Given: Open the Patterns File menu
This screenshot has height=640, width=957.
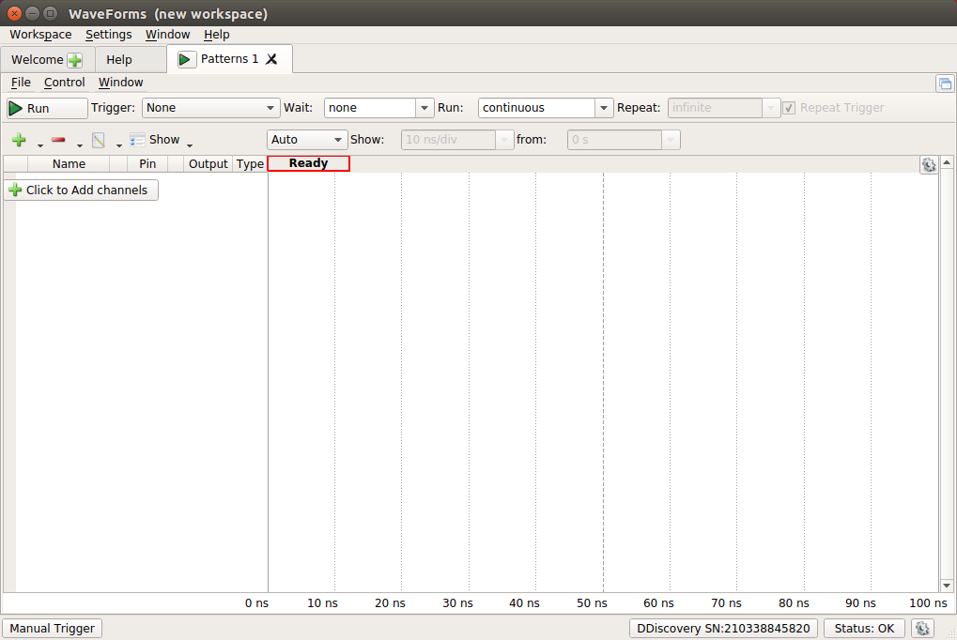Looking at the screenshot, I should pyautogui.click(x=21, y=83).
